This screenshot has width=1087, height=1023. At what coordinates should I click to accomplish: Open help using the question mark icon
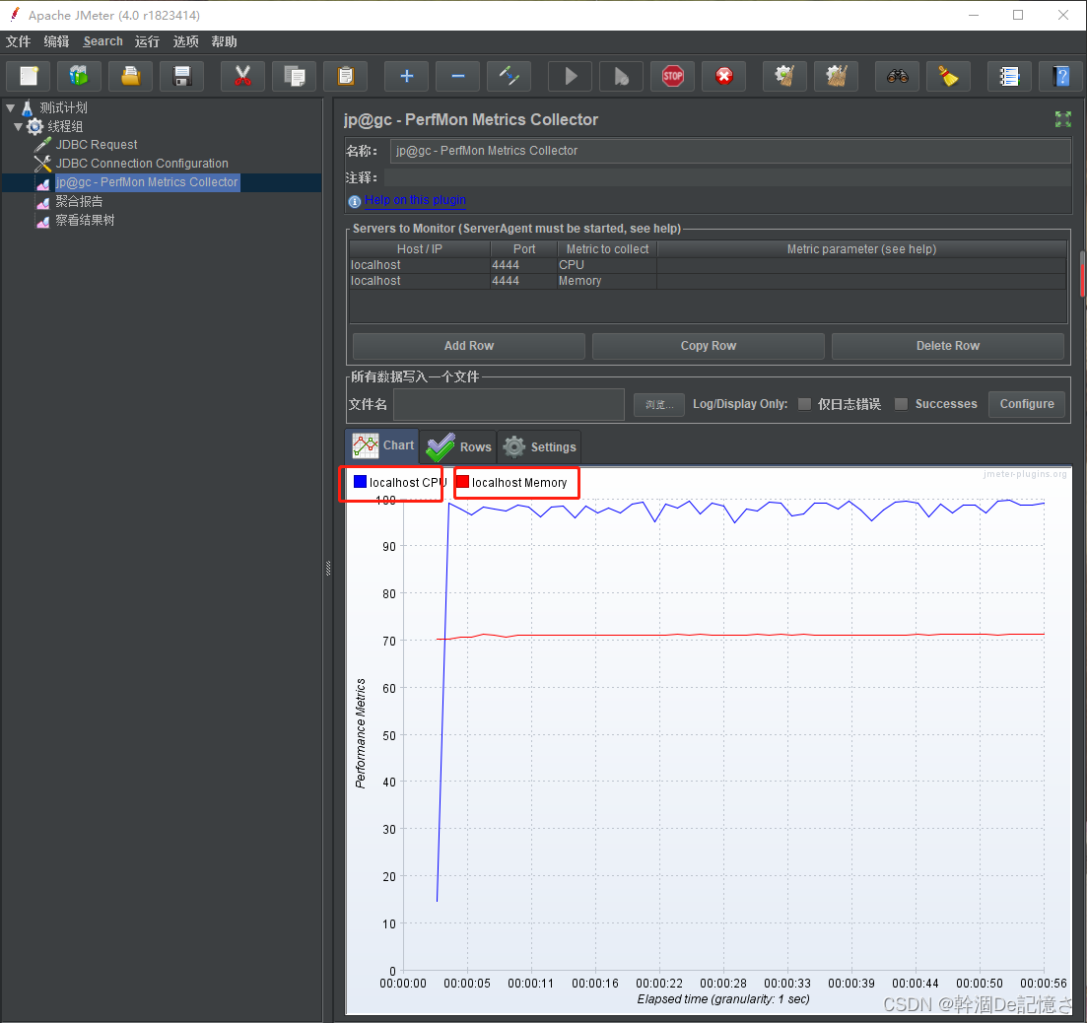pyautogui.click(x=1060, y=76)
